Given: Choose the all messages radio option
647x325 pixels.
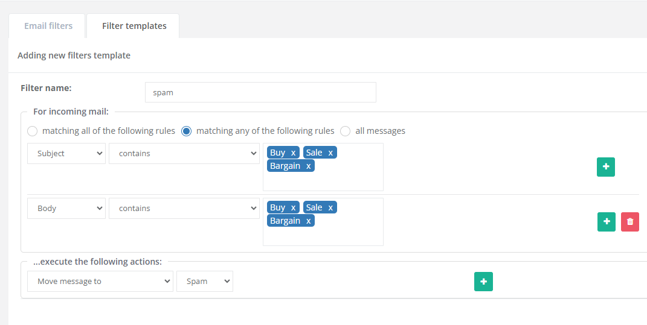Looking at the screenshot, I should coord(346,131).
